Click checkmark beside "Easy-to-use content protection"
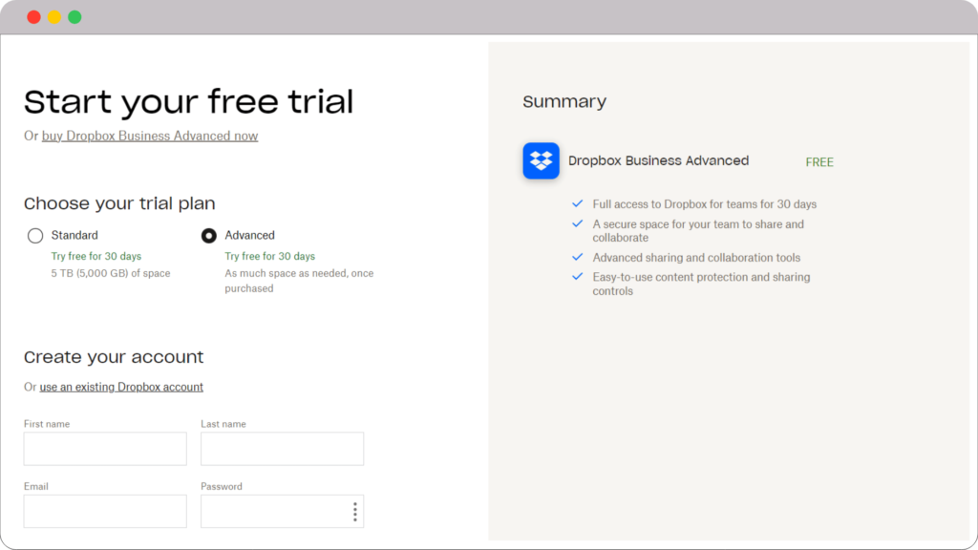 click(x=576, y=277)
